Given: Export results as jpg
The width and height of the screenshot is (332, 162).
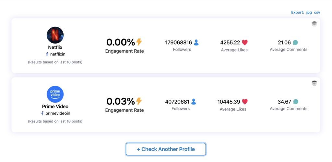Looking at the screenshot, I should click(309, 12).
